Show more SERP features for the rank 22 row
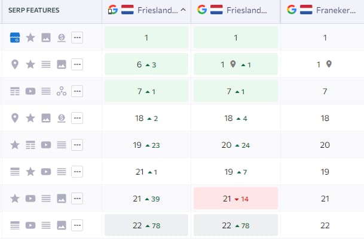Viewport: 364px width, 239px height. coord(77,225)
